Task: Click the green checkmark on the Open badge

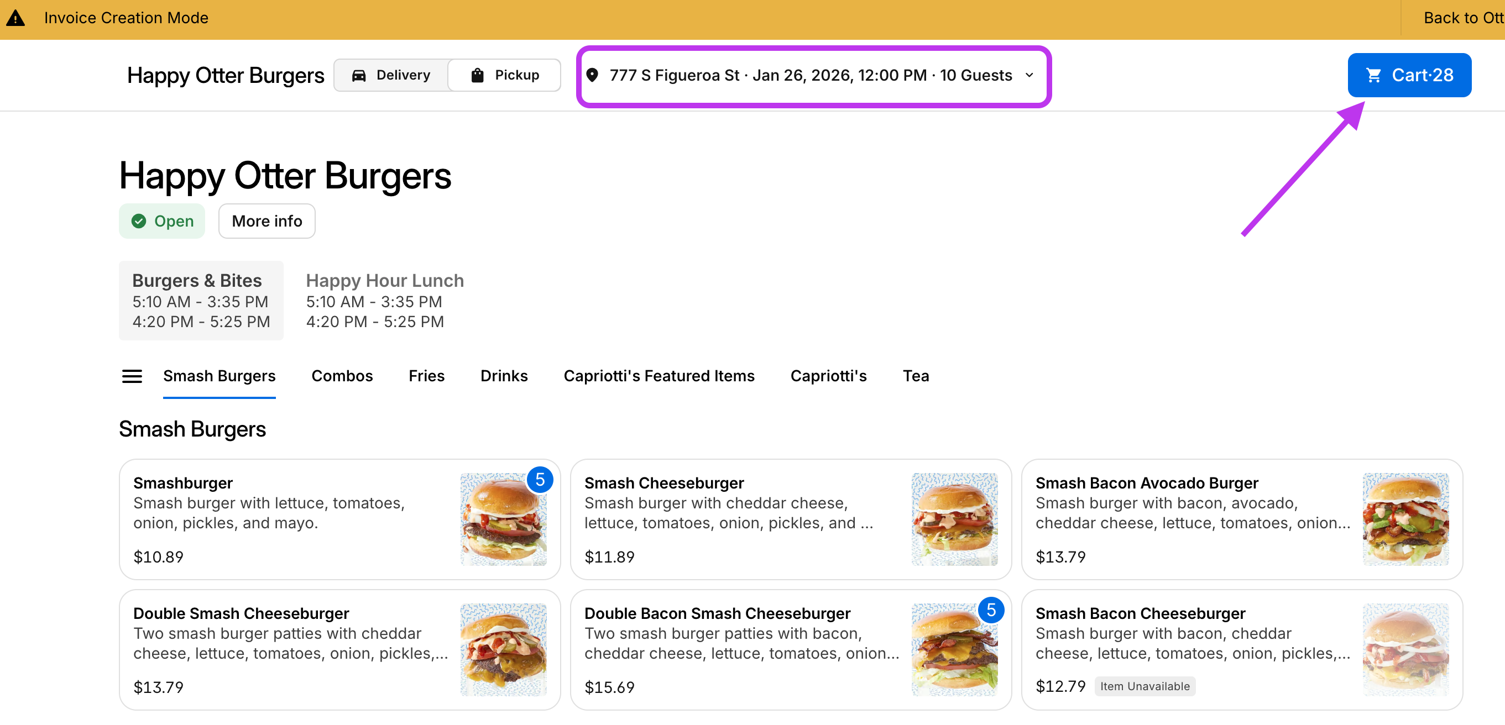Action: tap(139, 220)
